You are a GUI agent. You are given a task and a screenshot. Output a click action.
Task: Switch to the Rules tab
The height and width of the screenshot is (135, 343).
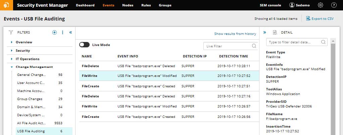[146, 5]
